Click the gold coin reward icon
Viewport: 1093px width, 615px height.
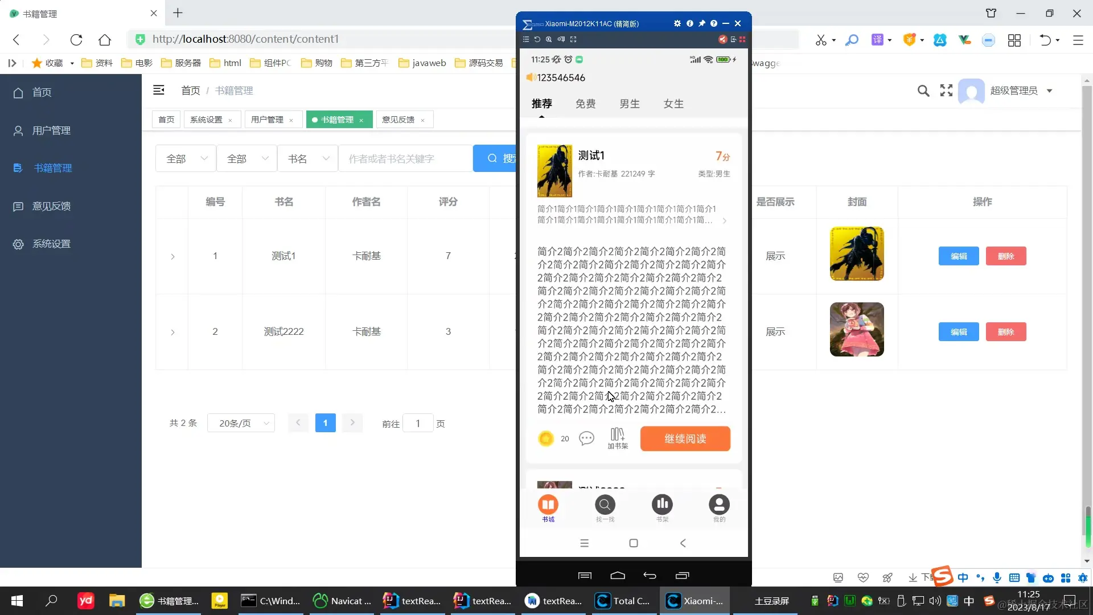tap(546, 438)
